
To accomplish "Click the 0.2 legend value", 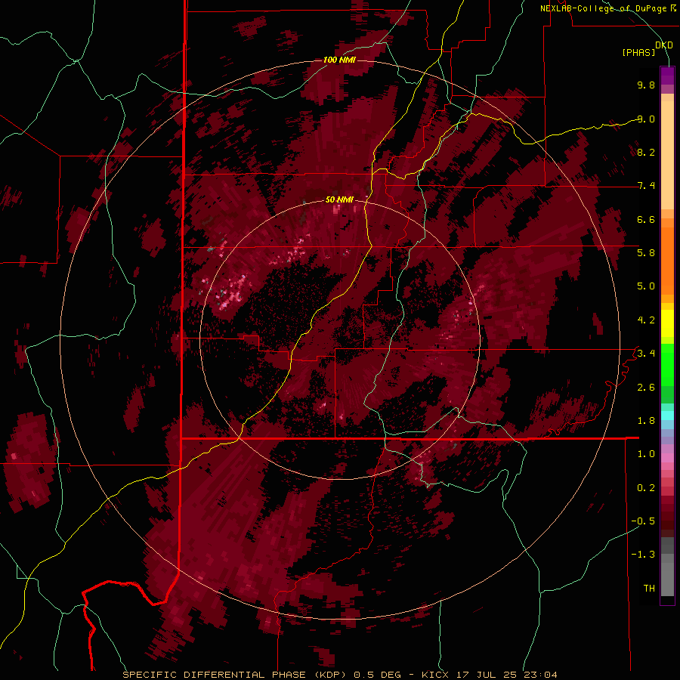I will [x=646, y=488].
